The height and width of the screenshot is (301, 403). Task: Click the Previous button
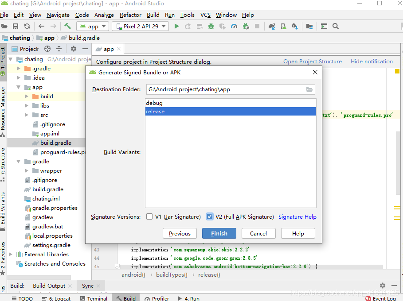(x=180, y=234)
